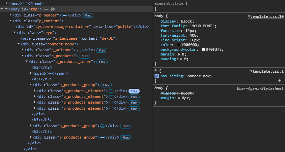This screenshot has width=285, height=152.
Task: Edit the font-weight 400 value
Action: (193, 35)
